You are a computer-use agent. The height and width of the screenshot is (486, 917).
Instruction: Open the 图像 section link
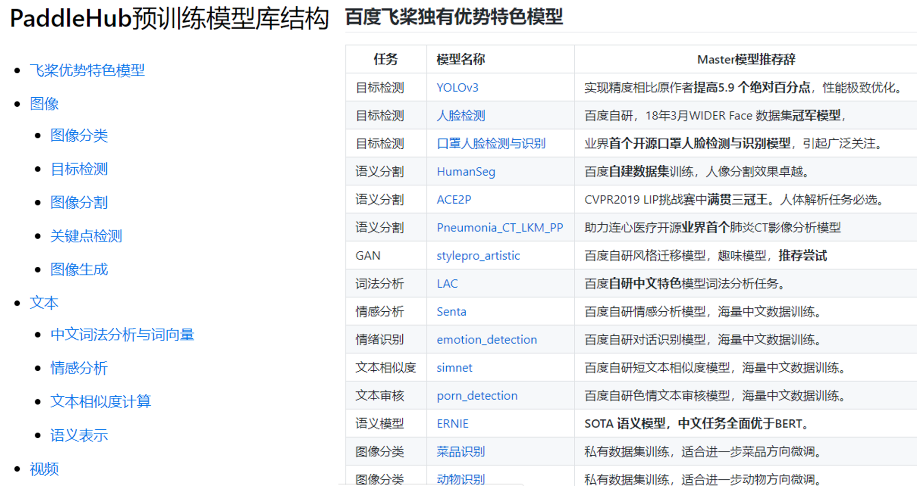pyautogui.click(x=44, y=103)
